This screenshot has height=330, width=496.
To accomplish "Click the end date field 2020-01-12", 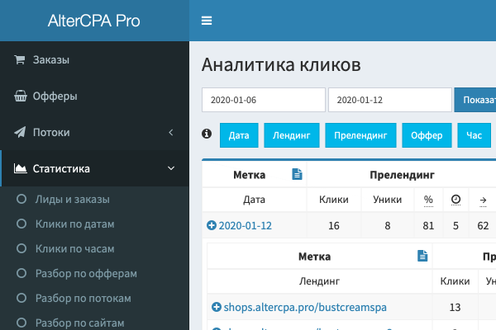I will [390, 100].
